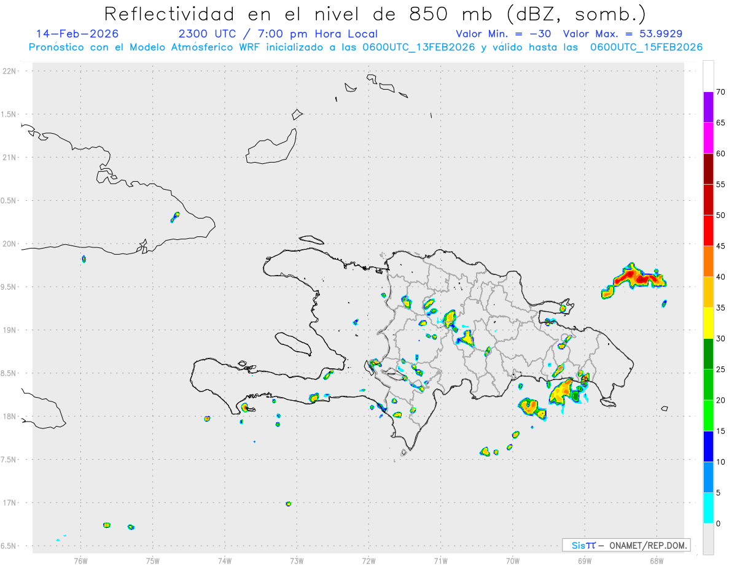
Task: Click the cyan 0–5 dBZ colorbar segment
Action: click(x=708, y=508)
